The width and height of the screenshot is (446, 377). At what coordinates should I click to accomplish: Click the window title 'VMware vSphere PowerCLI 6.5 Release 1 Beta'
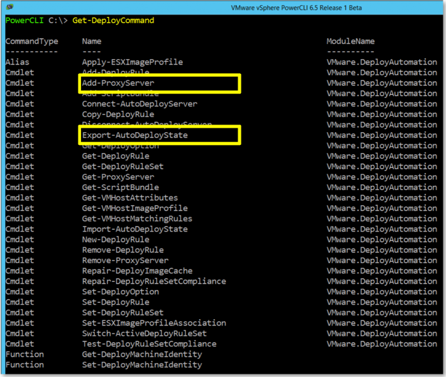[296, 8]
